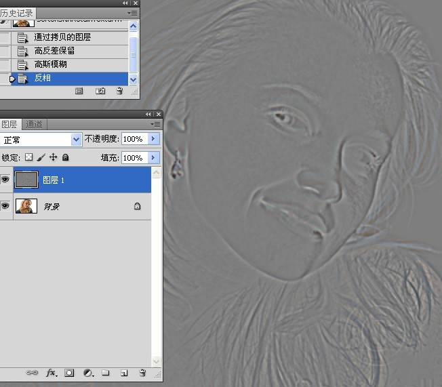Create a new layer
442x387 pixels.
[124, 373]
